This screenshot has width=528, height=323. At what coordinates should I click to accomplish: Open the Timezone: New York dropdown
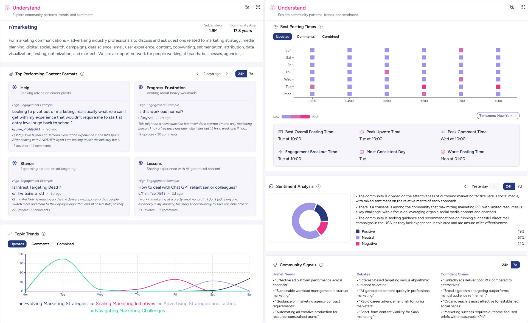coord(498,116)
